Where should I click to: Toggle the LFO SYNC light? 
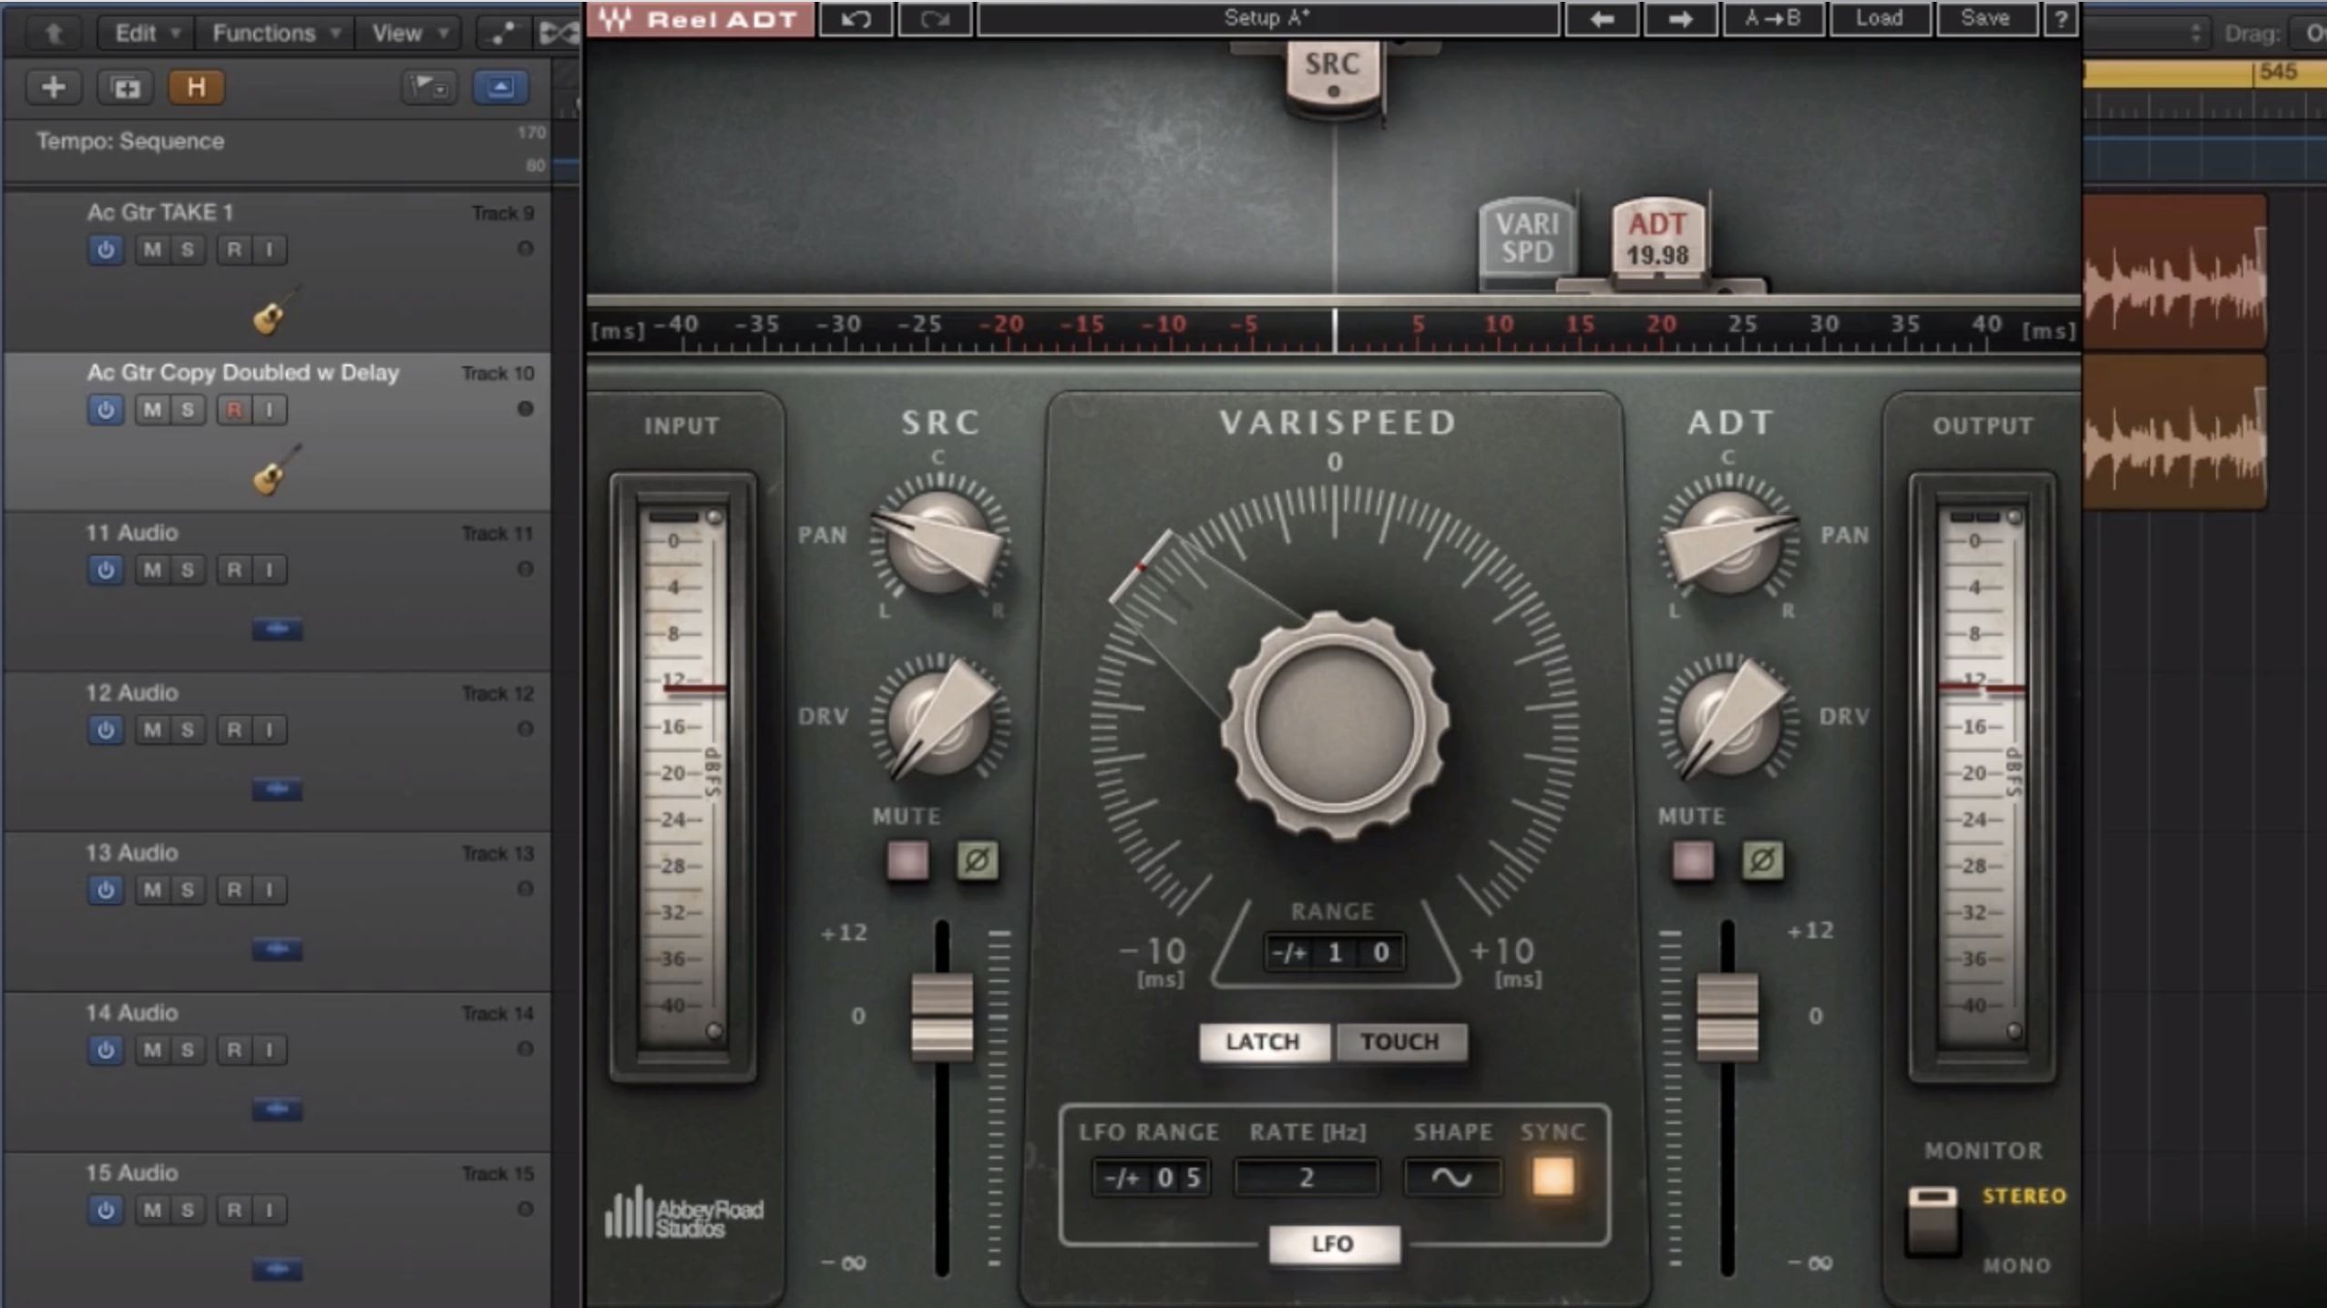(1553, 1176)
